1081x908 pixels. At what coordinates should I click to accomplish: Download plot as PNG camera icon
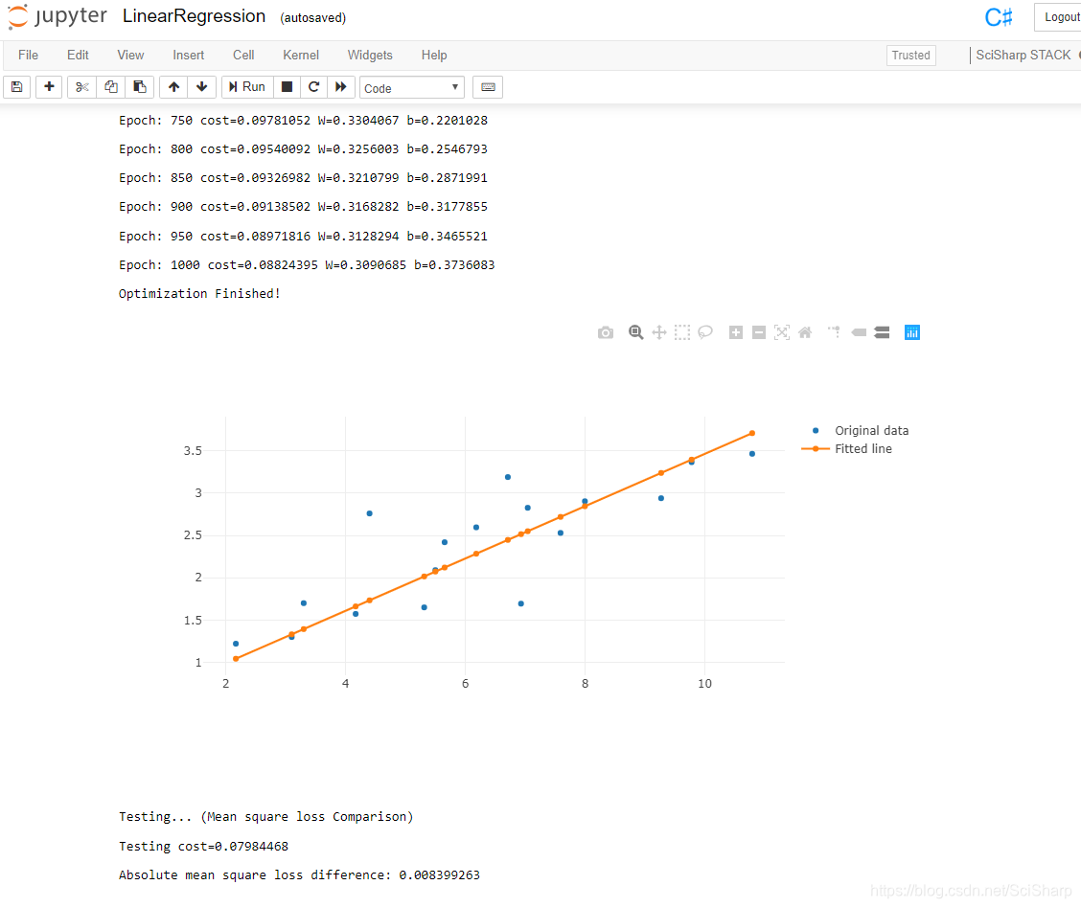tap(606, 332)
